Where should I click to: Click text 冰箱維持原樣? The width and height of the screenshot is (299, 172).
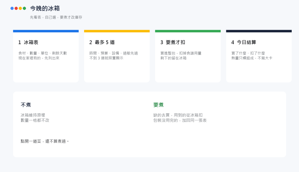(33, 115)
